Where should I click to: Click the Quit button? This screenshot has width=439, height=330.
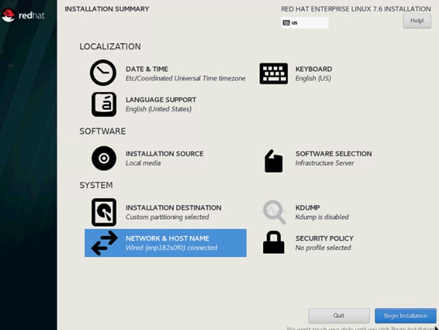[x=339, y=316]
